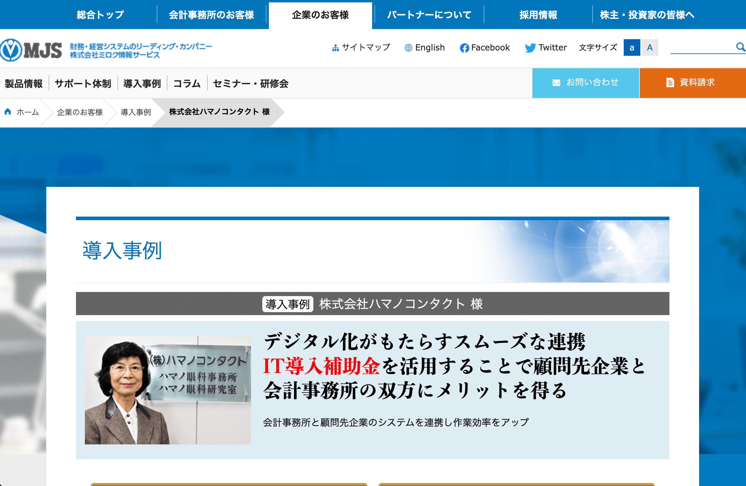Click the globe icon beside English

tap(408, 48)
